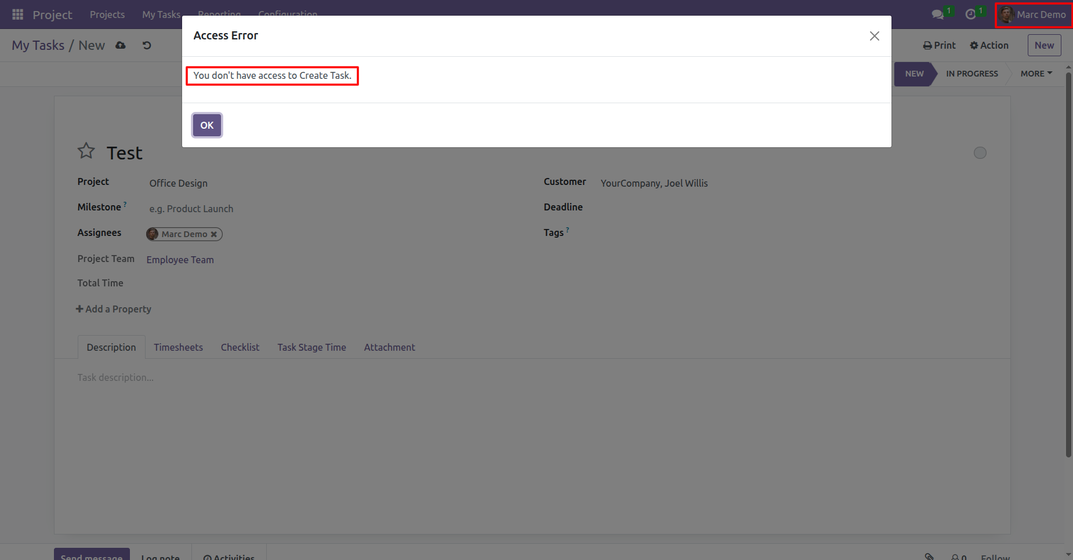Click OK in the Access Error dialog

click(x=207, y=125)
